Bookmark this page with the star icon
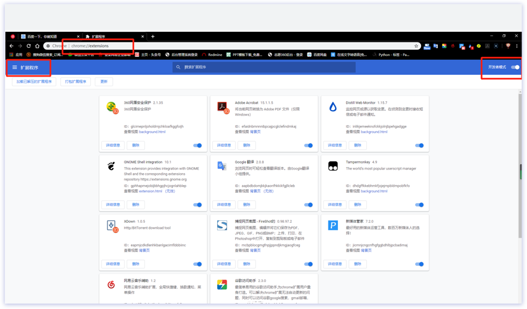 (416, 46)
